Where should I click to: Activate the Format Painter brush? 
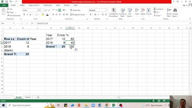click(x=14, y=16)
